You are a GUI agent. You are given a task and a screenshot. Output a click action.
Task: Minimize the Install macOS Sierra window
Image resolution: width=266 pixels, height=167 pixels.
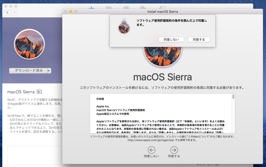[x=71, y=11]
